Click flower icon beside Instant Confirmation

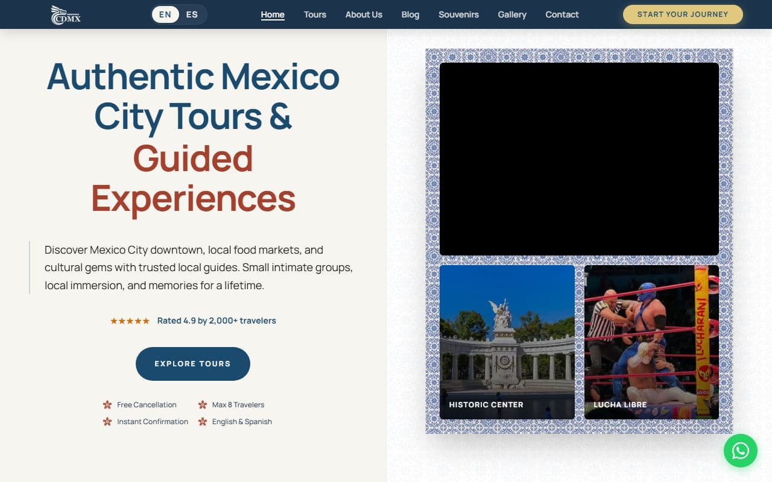click(107, 422)
